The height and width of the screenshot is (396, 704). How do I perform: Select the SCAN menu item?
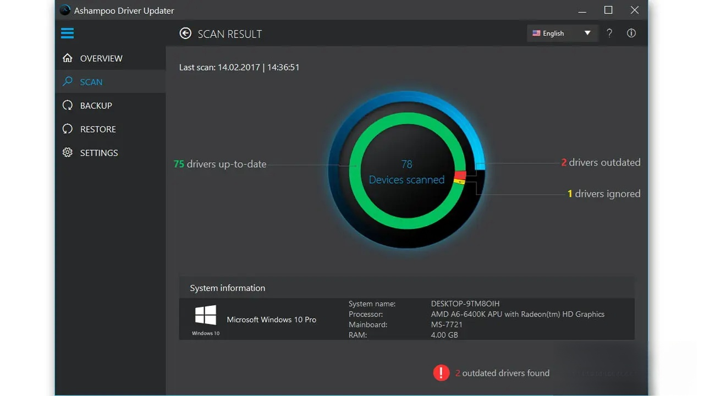(x=111, y=82)
